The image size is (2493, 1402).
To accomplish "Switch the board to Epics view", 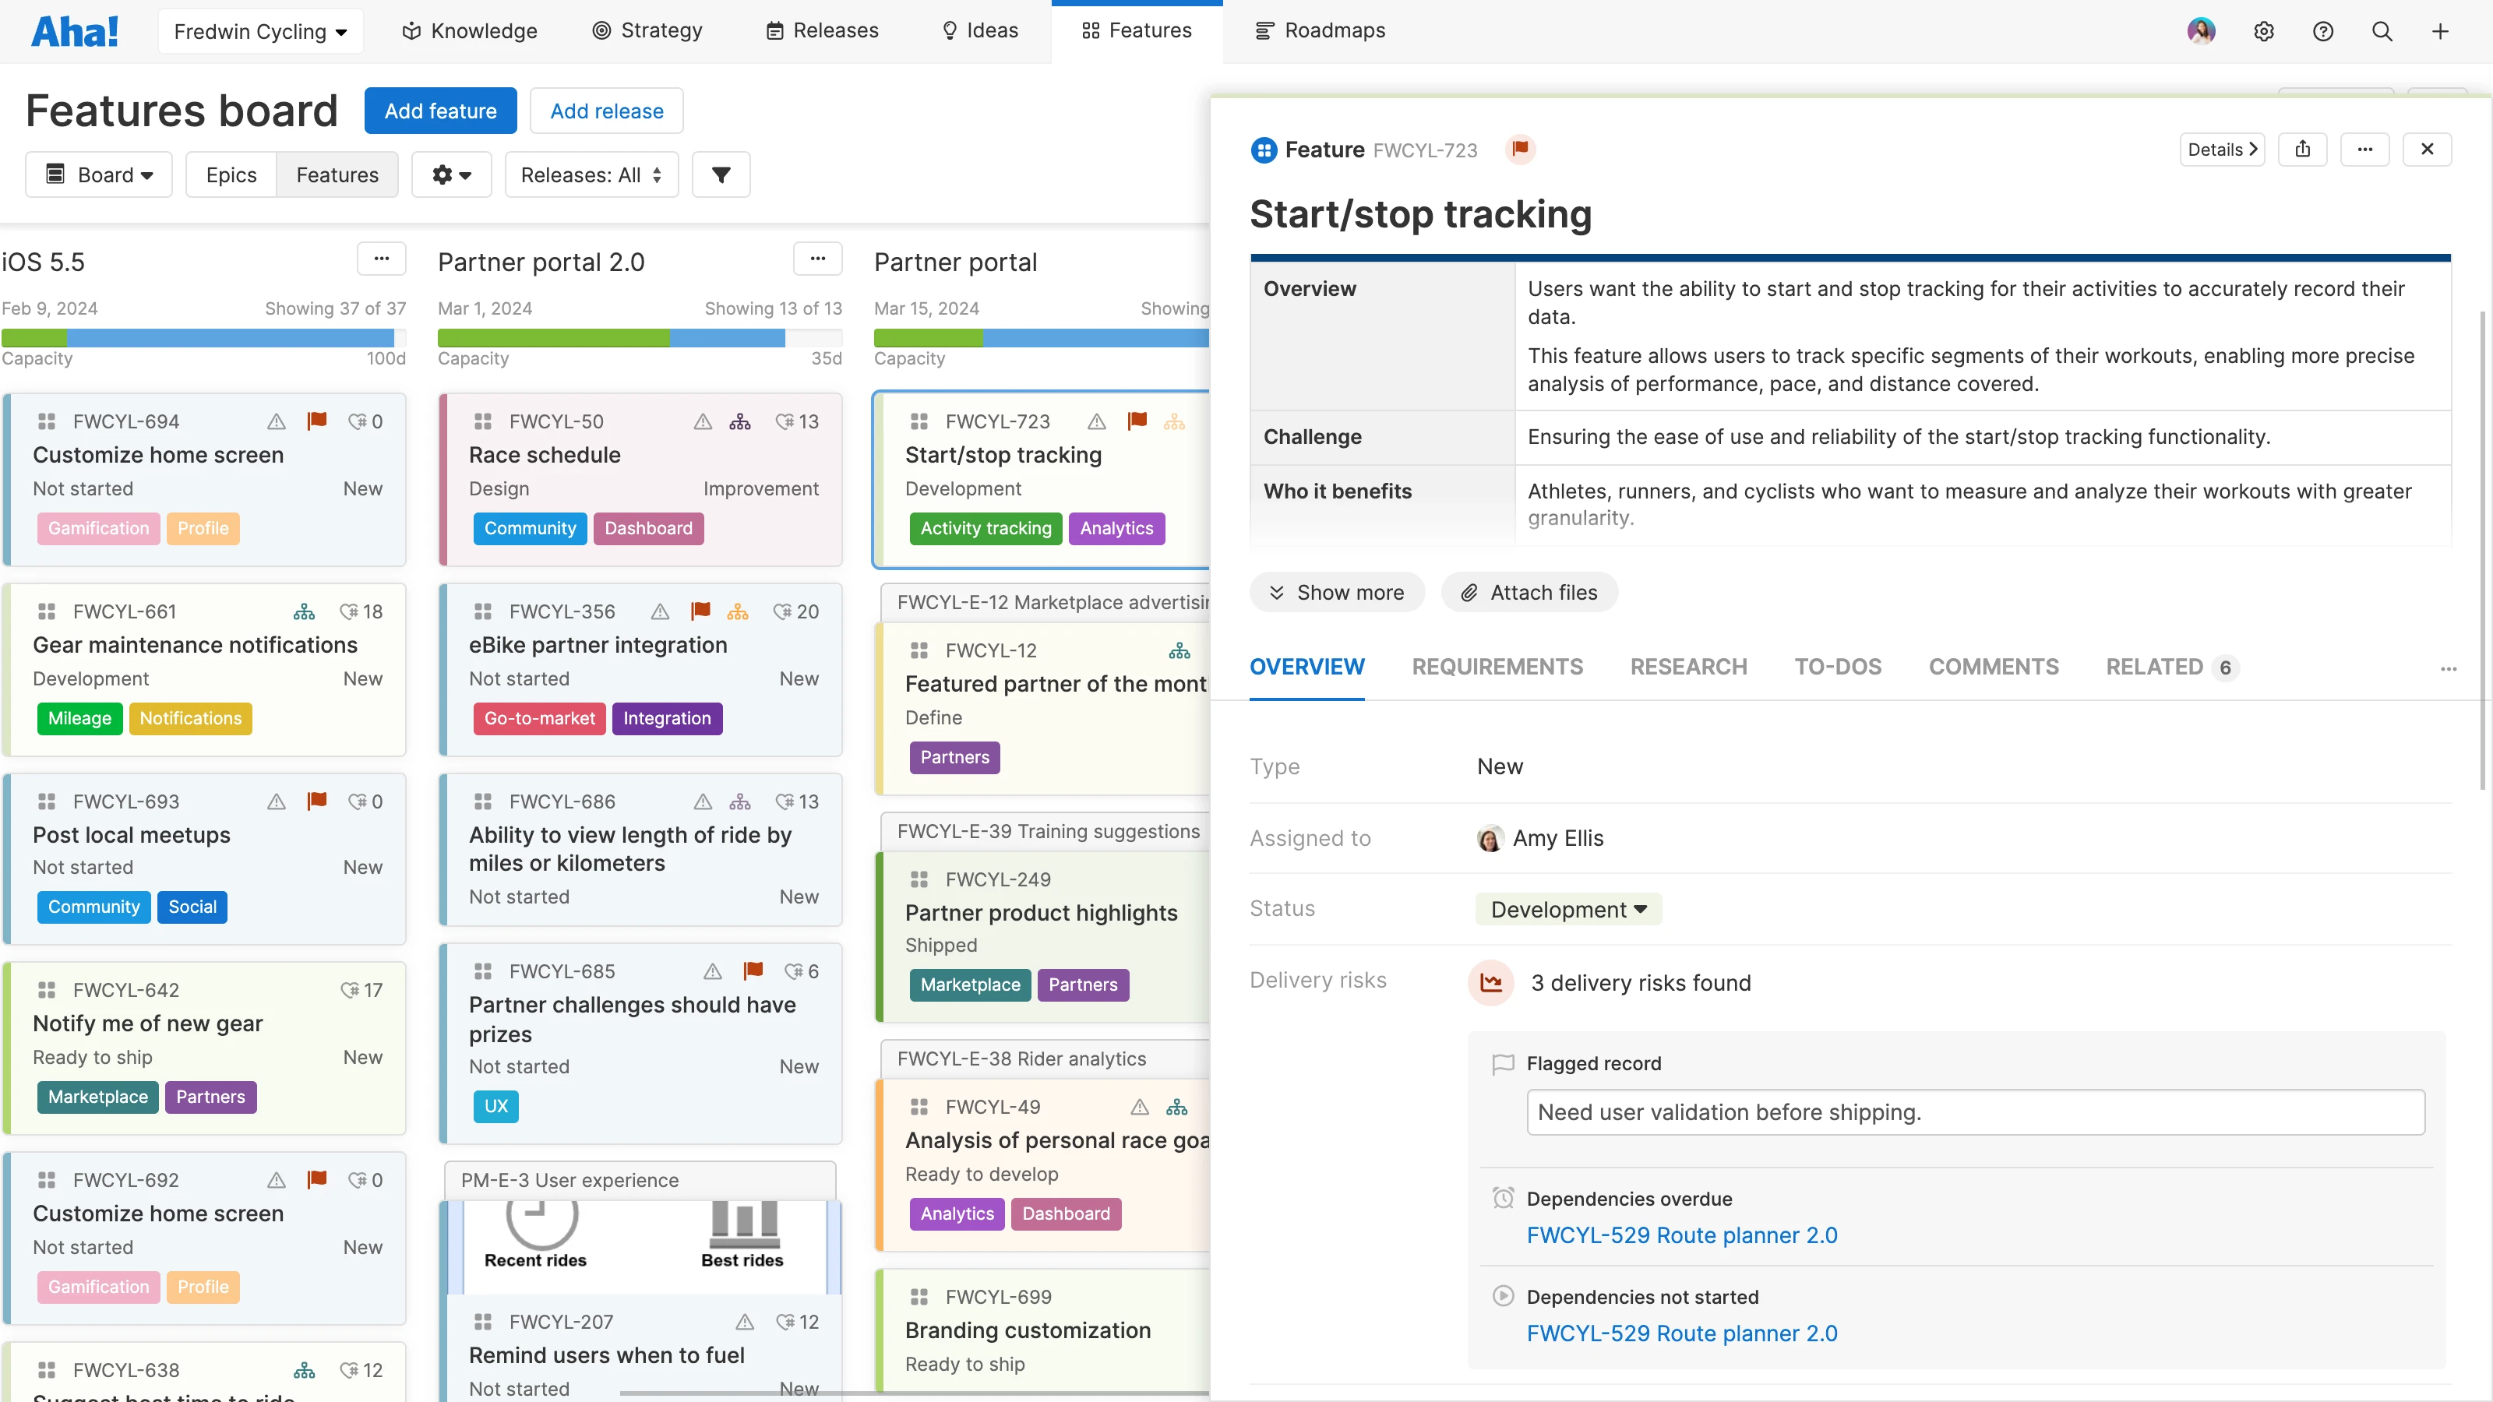I will click(231, 175).
